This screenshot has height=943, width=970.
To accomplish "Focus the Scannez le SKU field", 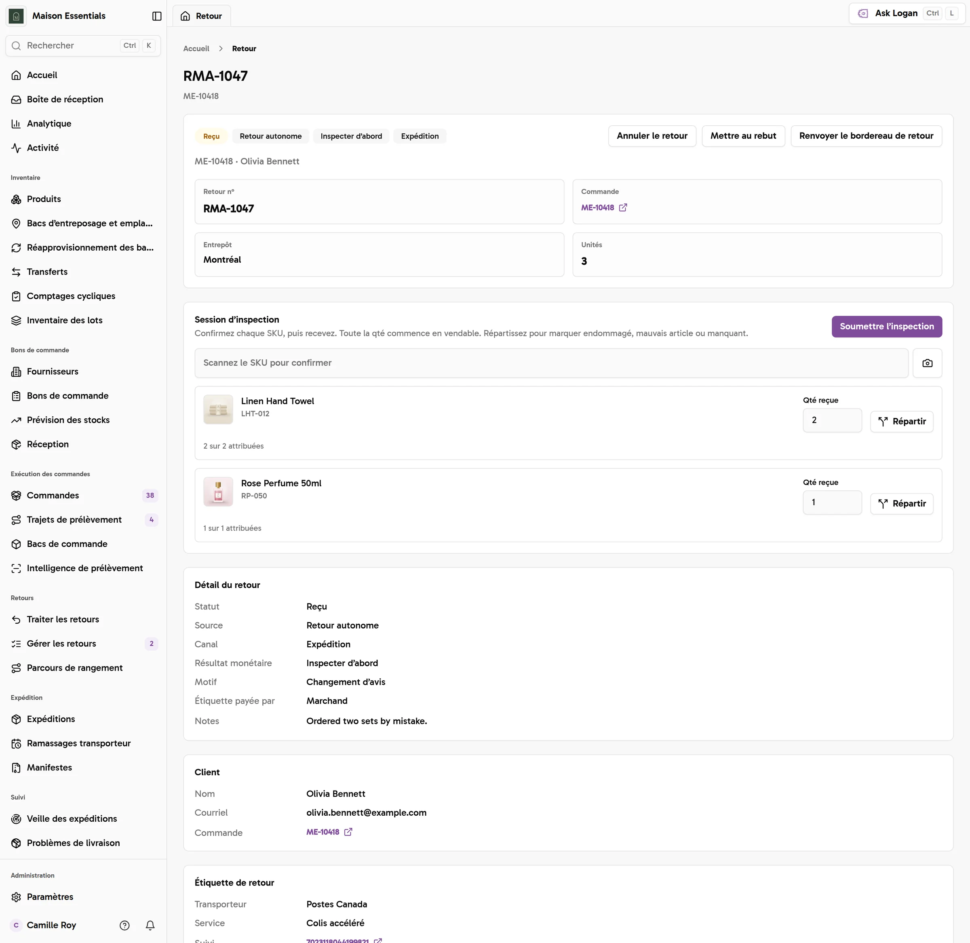I will pos(551,363).
